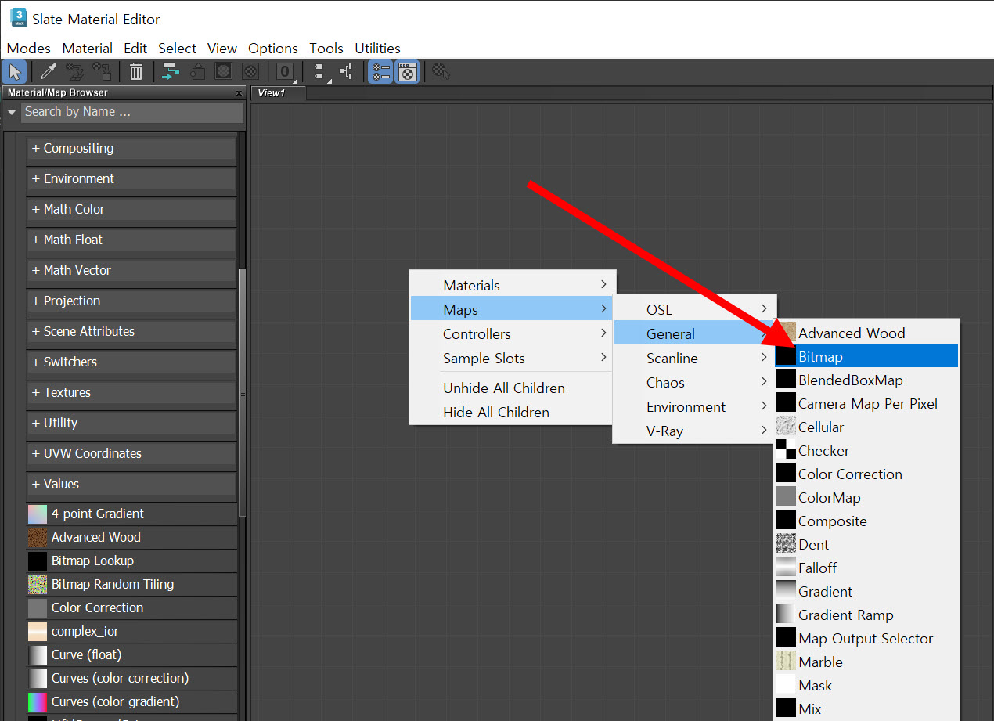Click the browser list vertical scrollbar

pos(243,391)
